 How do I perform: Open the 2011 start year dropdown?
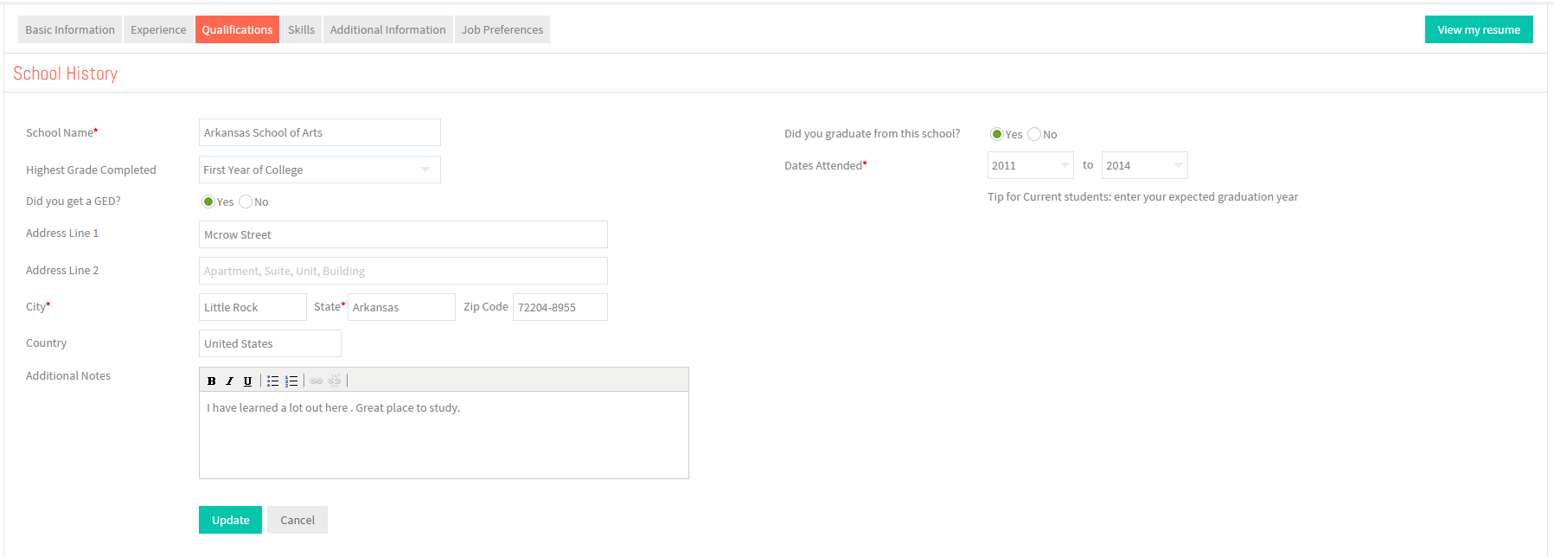(x=1031, y=165)
